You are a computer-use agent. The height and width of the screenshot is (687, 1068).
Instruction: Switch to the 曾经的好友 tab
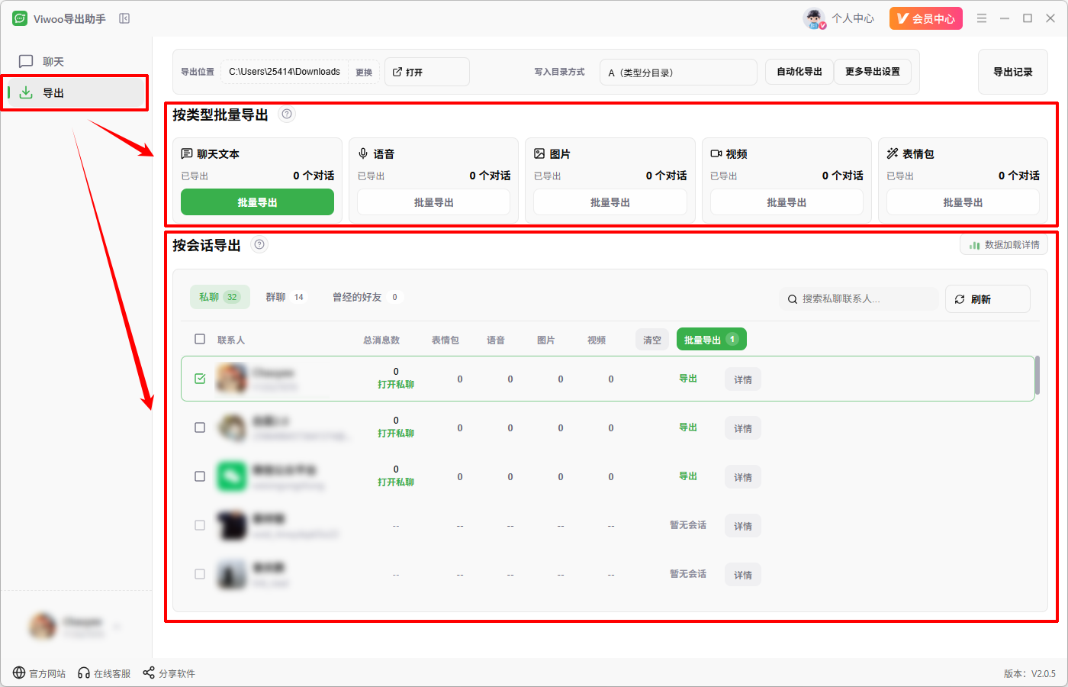click(365, 297)
